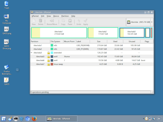This screenshot has height=122, width=163.
Task: Click the Undo last operation icon
Action: (79, 22)
